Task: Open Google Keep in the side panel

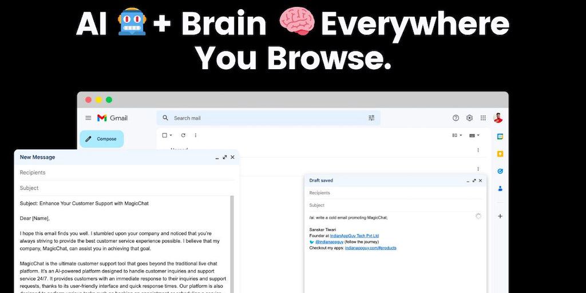Action: 500,153
